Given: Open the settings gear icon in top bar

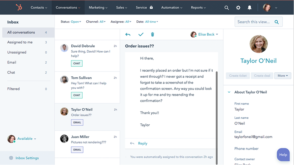Looking at the screenshot, I should (238, 8).
